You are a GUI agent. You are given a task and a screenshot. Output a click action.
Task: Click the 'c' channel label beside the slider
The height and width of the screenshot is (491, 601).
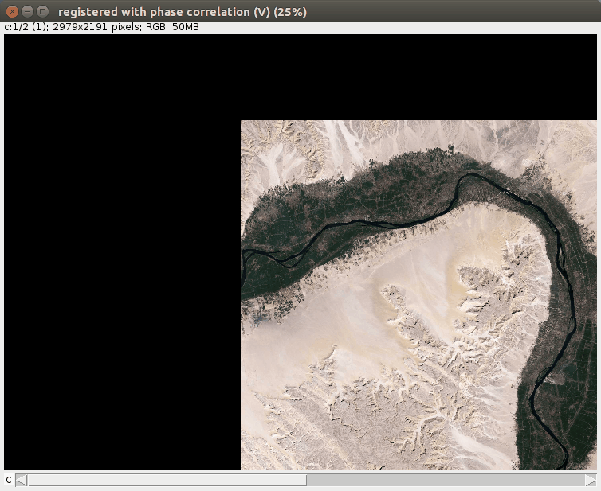(x=9, y=480)
